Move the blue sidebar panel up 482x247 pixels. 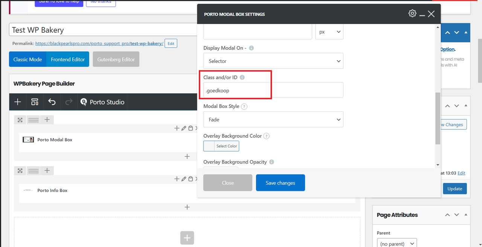coord(447,33)
